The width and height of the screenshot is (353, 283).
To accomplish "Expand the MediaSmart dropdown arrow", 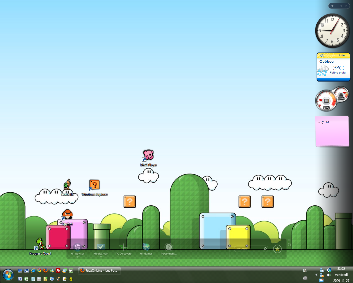I will click(101, 257).
